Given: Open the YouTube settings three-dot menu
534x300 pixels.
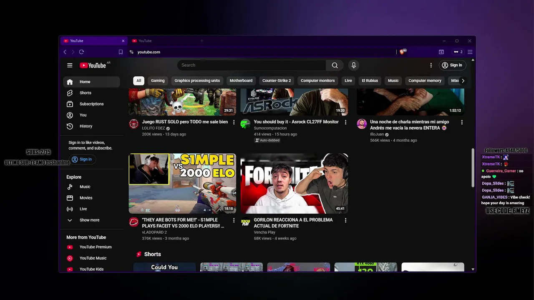Looking at the screenshot, I should coord(431,65).
